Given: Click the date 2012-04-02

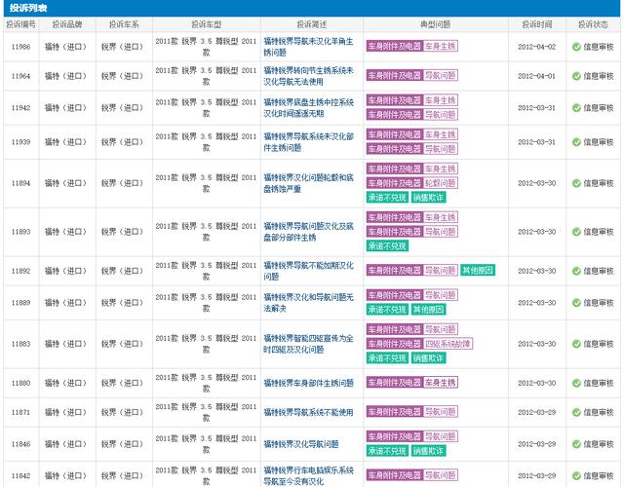Looking at the screenshot, I should click(x=537, y=47).
